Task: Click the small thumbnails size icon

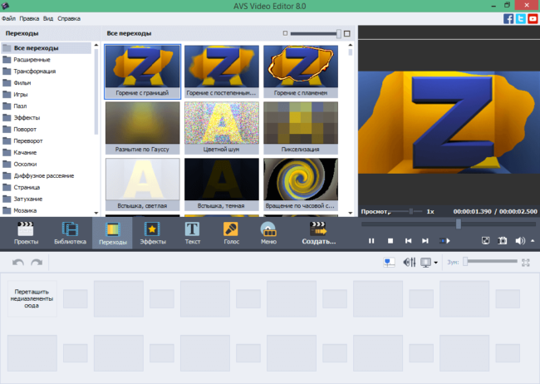Action: (285, 33)
